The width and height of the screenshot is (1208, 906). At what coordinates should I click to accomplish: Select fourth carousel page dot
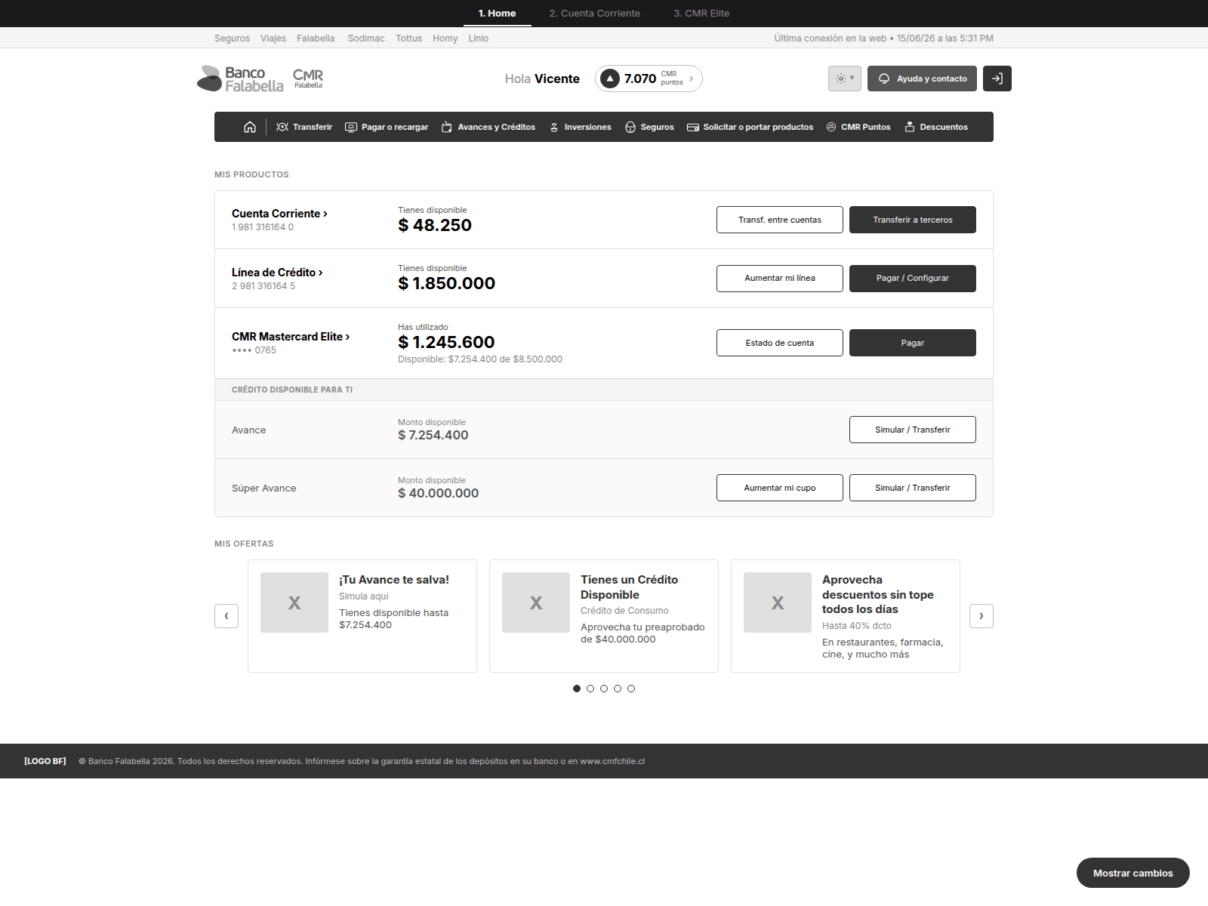pos(618,689)
